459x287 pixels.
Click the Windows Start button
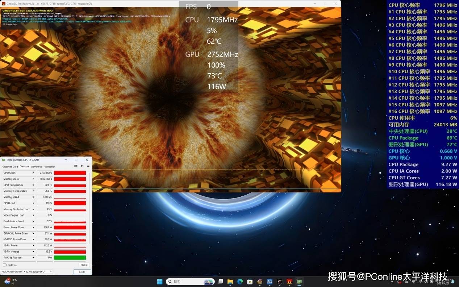click(160, 282)
